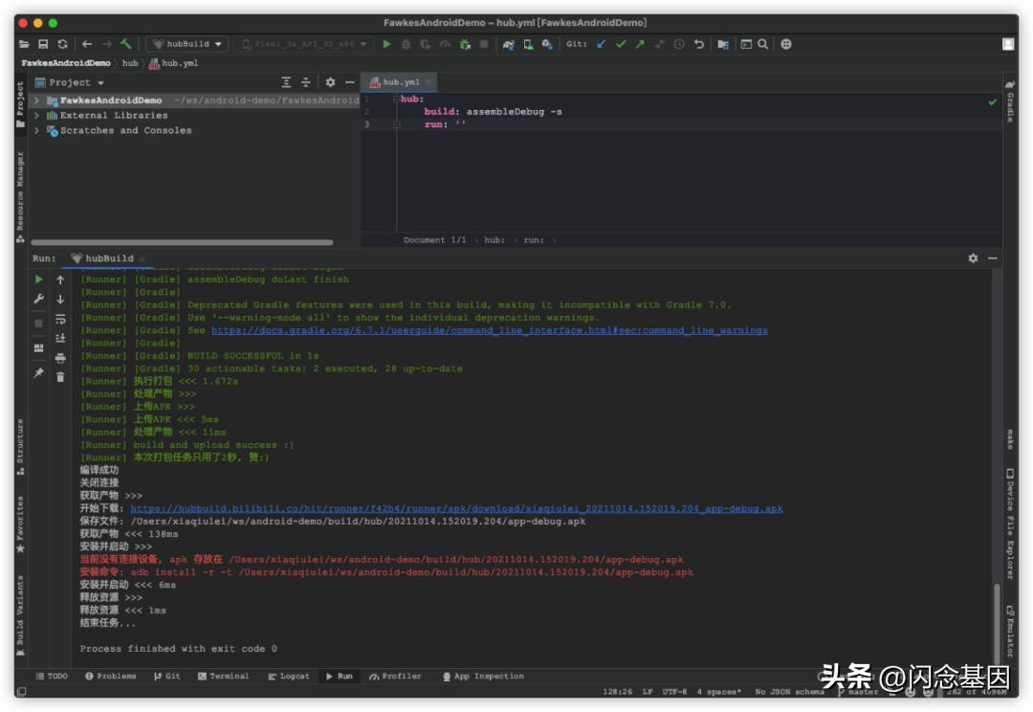Open the docs.gradle.org command line warnings link
Image resolution: width=1033 pixels, height=712 pixels.
(489, 330)
